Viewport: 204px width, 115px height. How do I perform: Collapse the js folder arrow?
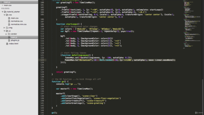tap(4, 31)
